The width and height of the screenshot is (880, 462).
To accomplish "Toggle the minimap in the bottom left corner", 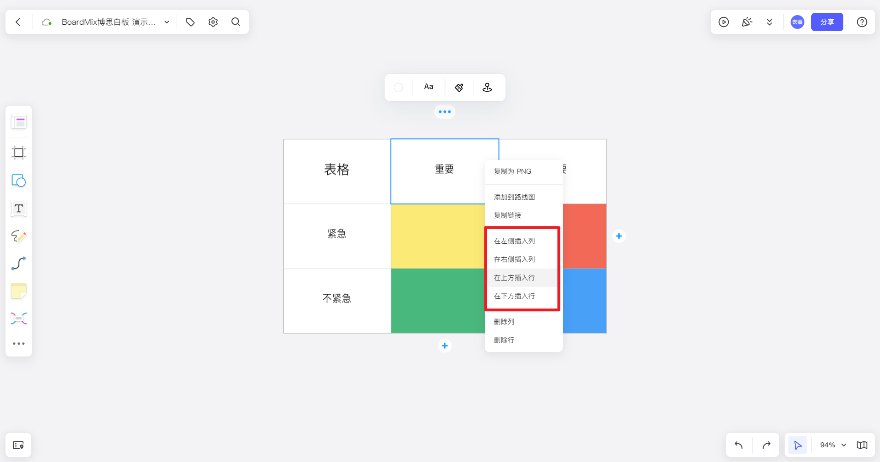I will [18, 445].
